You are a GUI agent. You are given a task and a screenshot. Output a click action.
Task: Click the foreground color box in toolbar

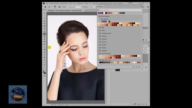[44, 72]
